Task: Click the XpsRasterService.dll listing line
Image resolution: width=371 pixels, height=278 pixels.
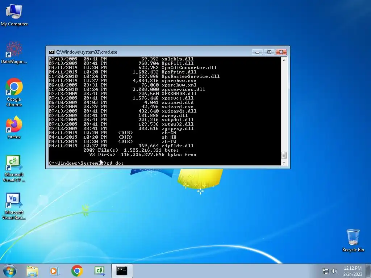Action: pyautogui.click(x=134, y=76)
